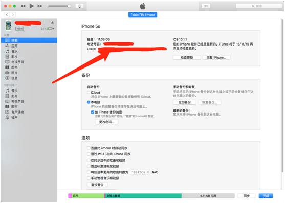Viewport: 285px width, 203px height.
Task: Click the 4.71 GB 可用 free space segment
Action: tap(208, 196)
